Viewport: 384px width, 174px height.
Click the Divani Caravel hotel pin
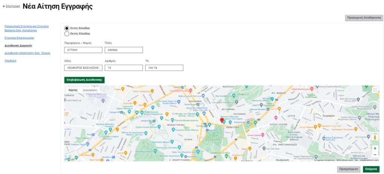262,134
